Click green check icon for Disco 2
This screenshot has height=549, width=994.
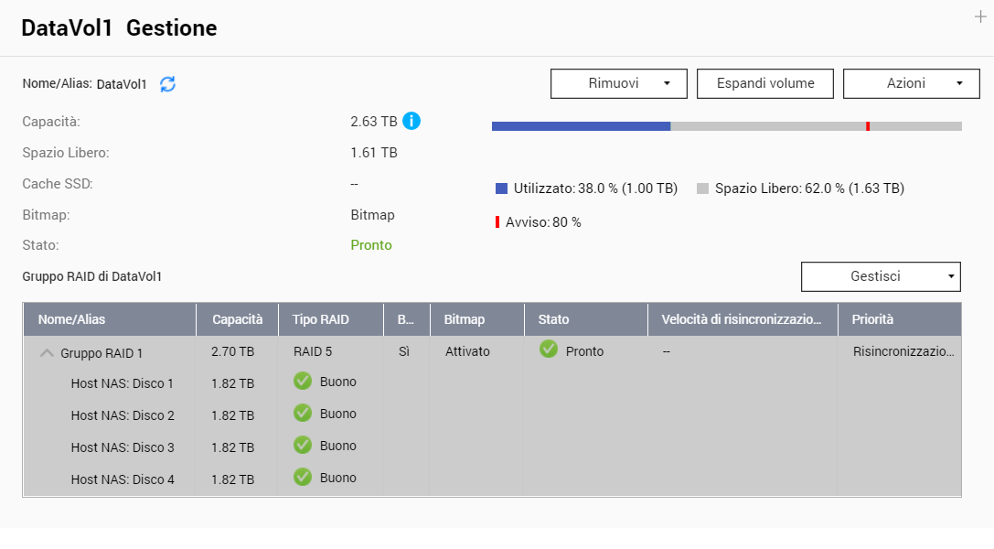click(x=303, y=414)
